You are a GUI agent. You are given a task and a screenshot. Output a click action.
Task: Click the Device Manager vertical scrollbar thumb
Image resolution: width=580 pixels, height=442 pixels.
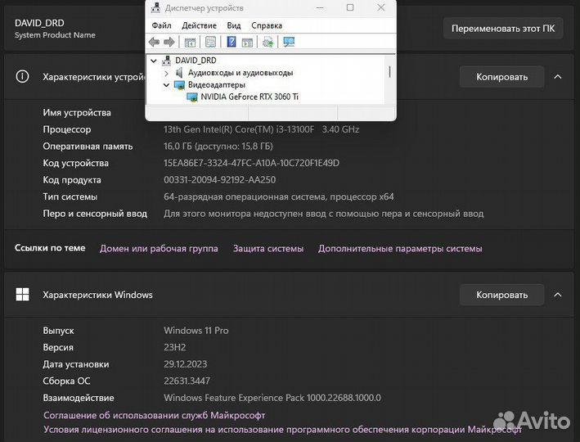[389, 71]
